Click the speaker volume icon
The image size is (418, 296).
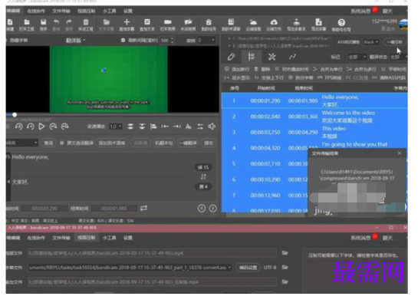click(x=212, y=127)
